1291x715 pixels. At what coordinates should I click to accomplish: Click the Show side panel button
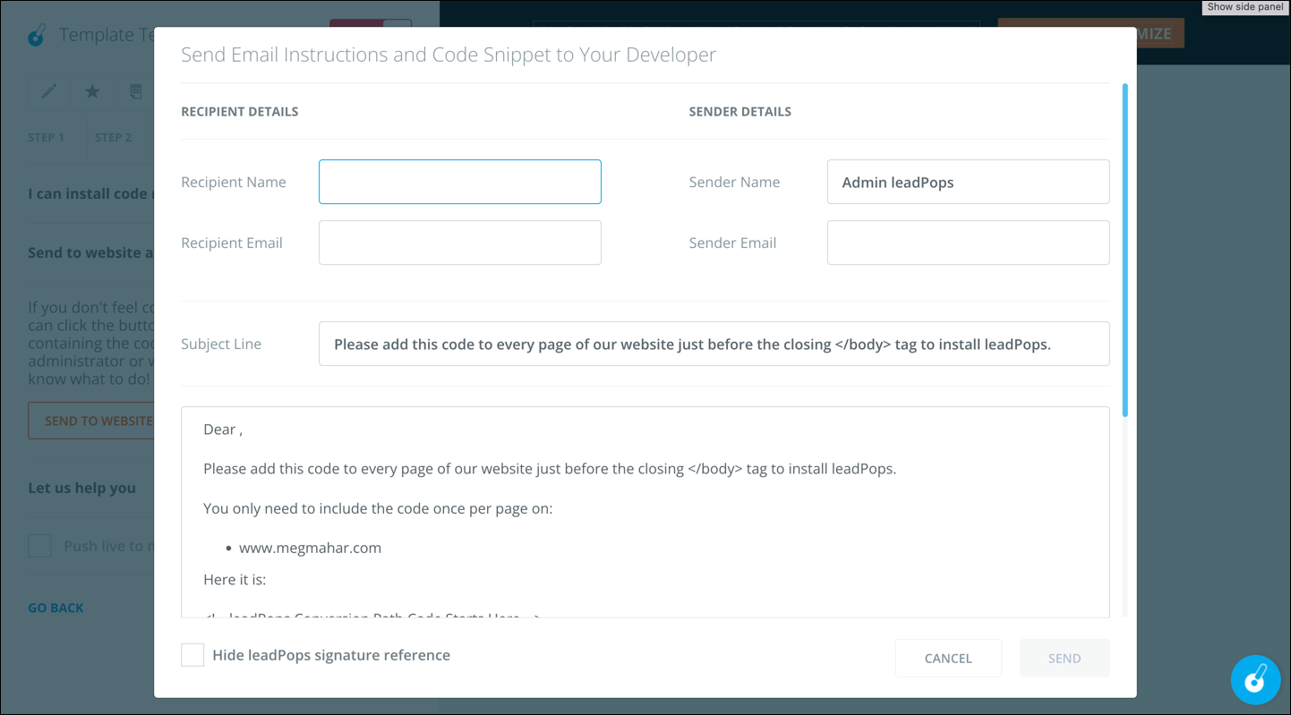click(x=1244, y=7)
